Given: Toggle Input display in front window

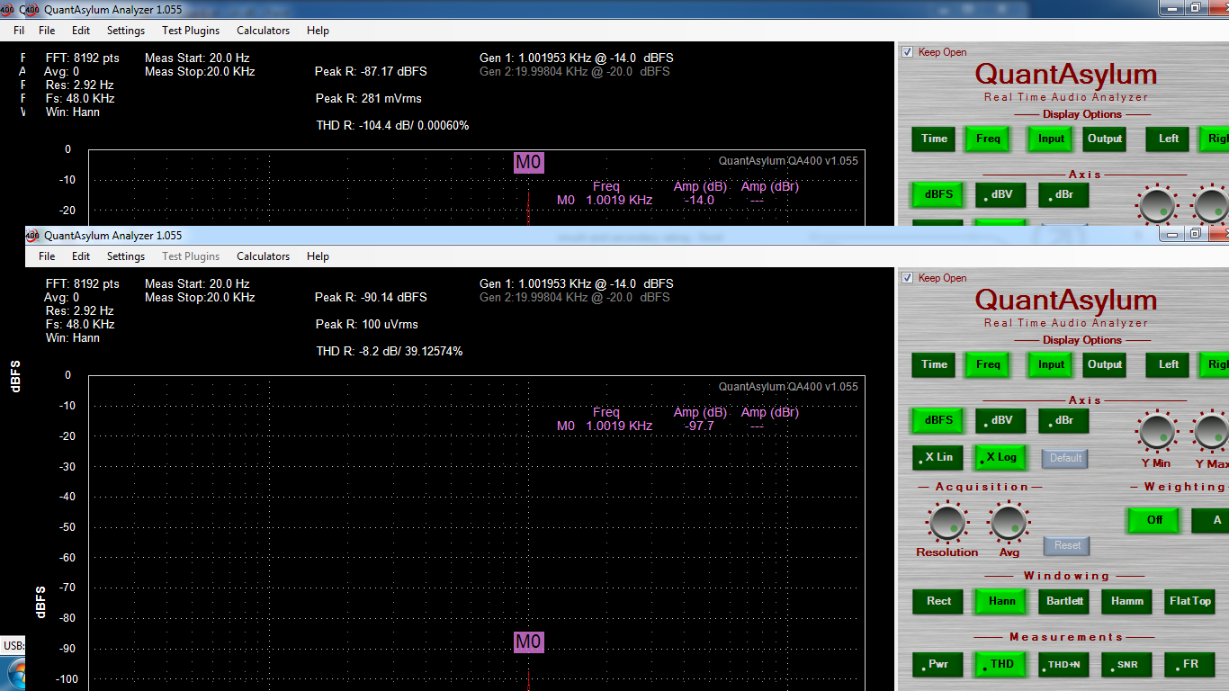Looking at the screenshot, I should coord(1051,364).
